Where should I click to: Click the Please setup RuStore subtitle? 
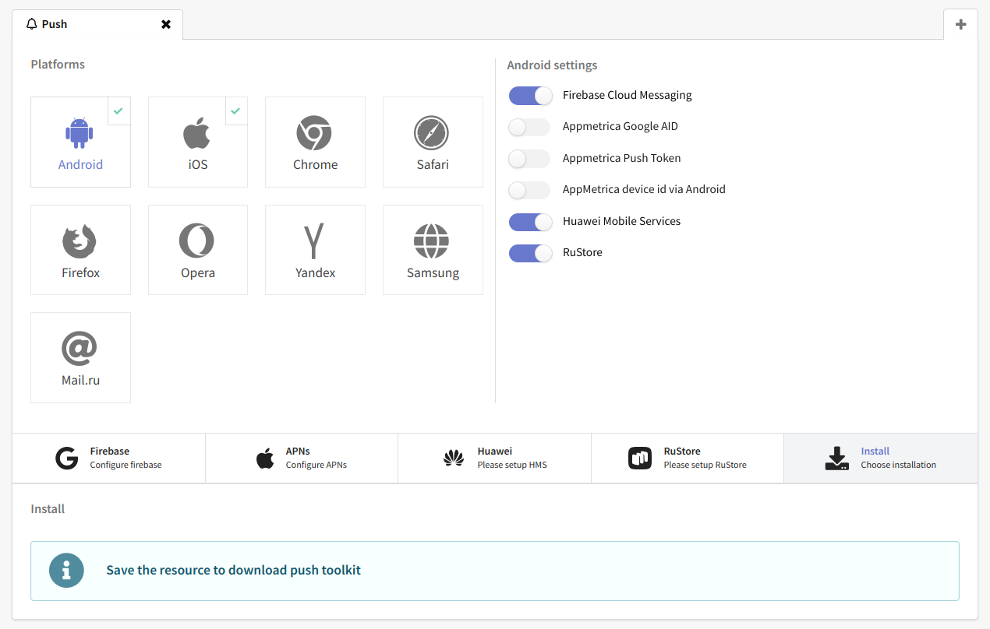(705, 466)
